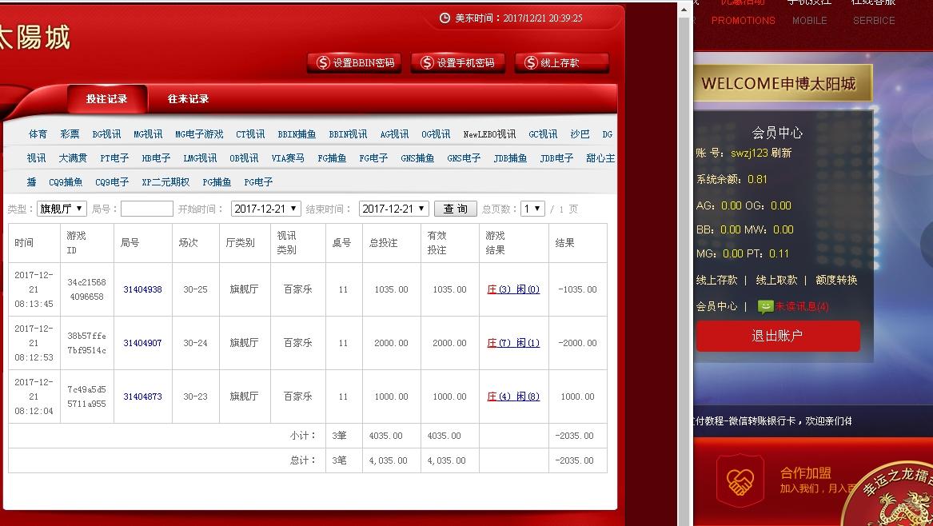Screen dimensions: 933x526
Task: Open the 总页数 page number dropdown
Action: pos(534,208)
